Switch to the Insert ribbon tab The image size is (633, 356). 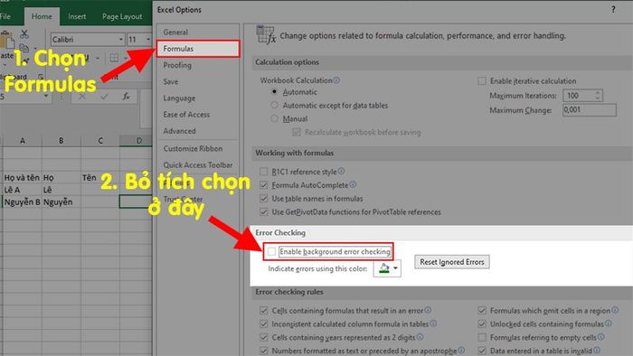click(77, 16)
